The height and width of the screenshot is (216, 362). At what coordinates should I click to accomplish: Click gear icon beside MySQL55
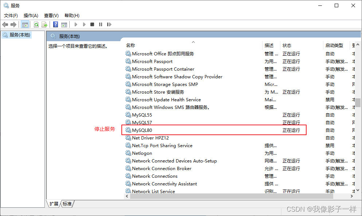128,115
